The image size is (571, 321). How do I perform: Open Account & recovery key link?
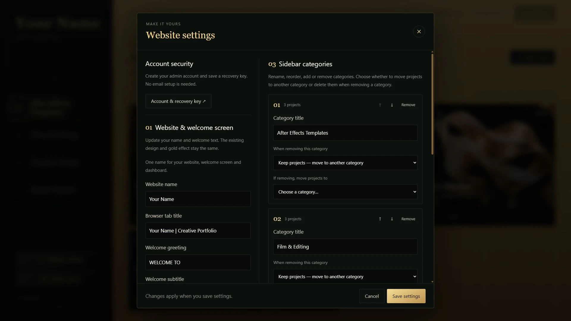pos(178,101)
